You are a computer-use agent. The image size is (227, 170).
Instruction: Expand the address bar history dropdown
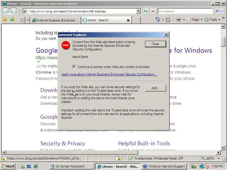click(138, 11)
